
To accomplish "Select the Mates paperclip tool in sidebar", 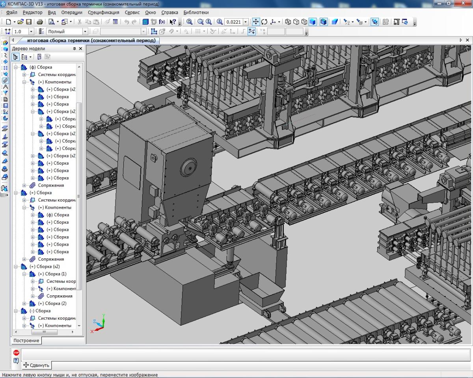I will 5,80.
